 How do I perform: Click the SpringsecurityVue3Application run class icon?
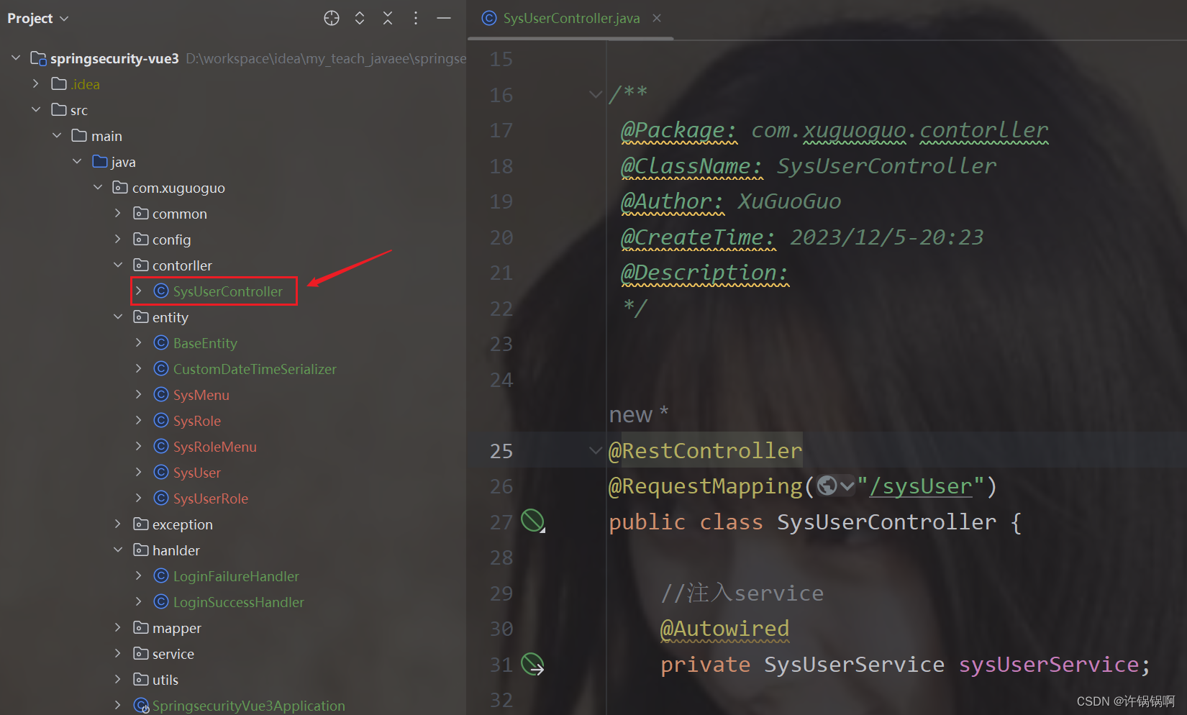click(x=141, y=706)
